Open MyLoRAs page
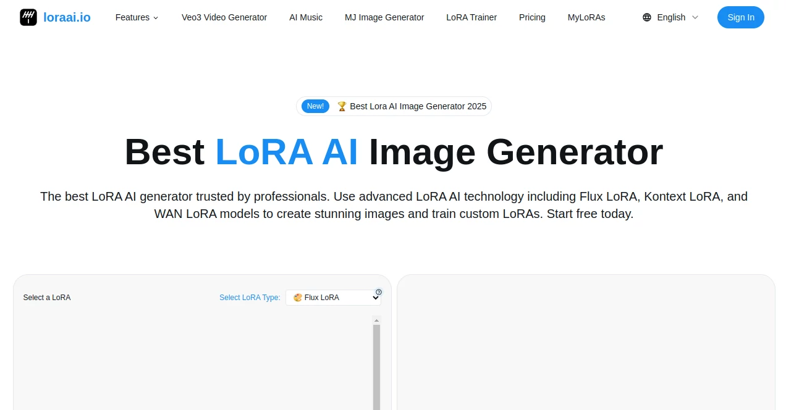786x410 pixels. (x=586, y=17)
